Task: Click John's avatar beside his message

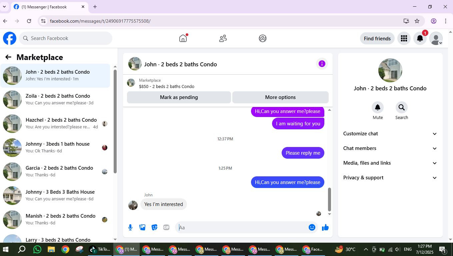Action: (133, 205)
